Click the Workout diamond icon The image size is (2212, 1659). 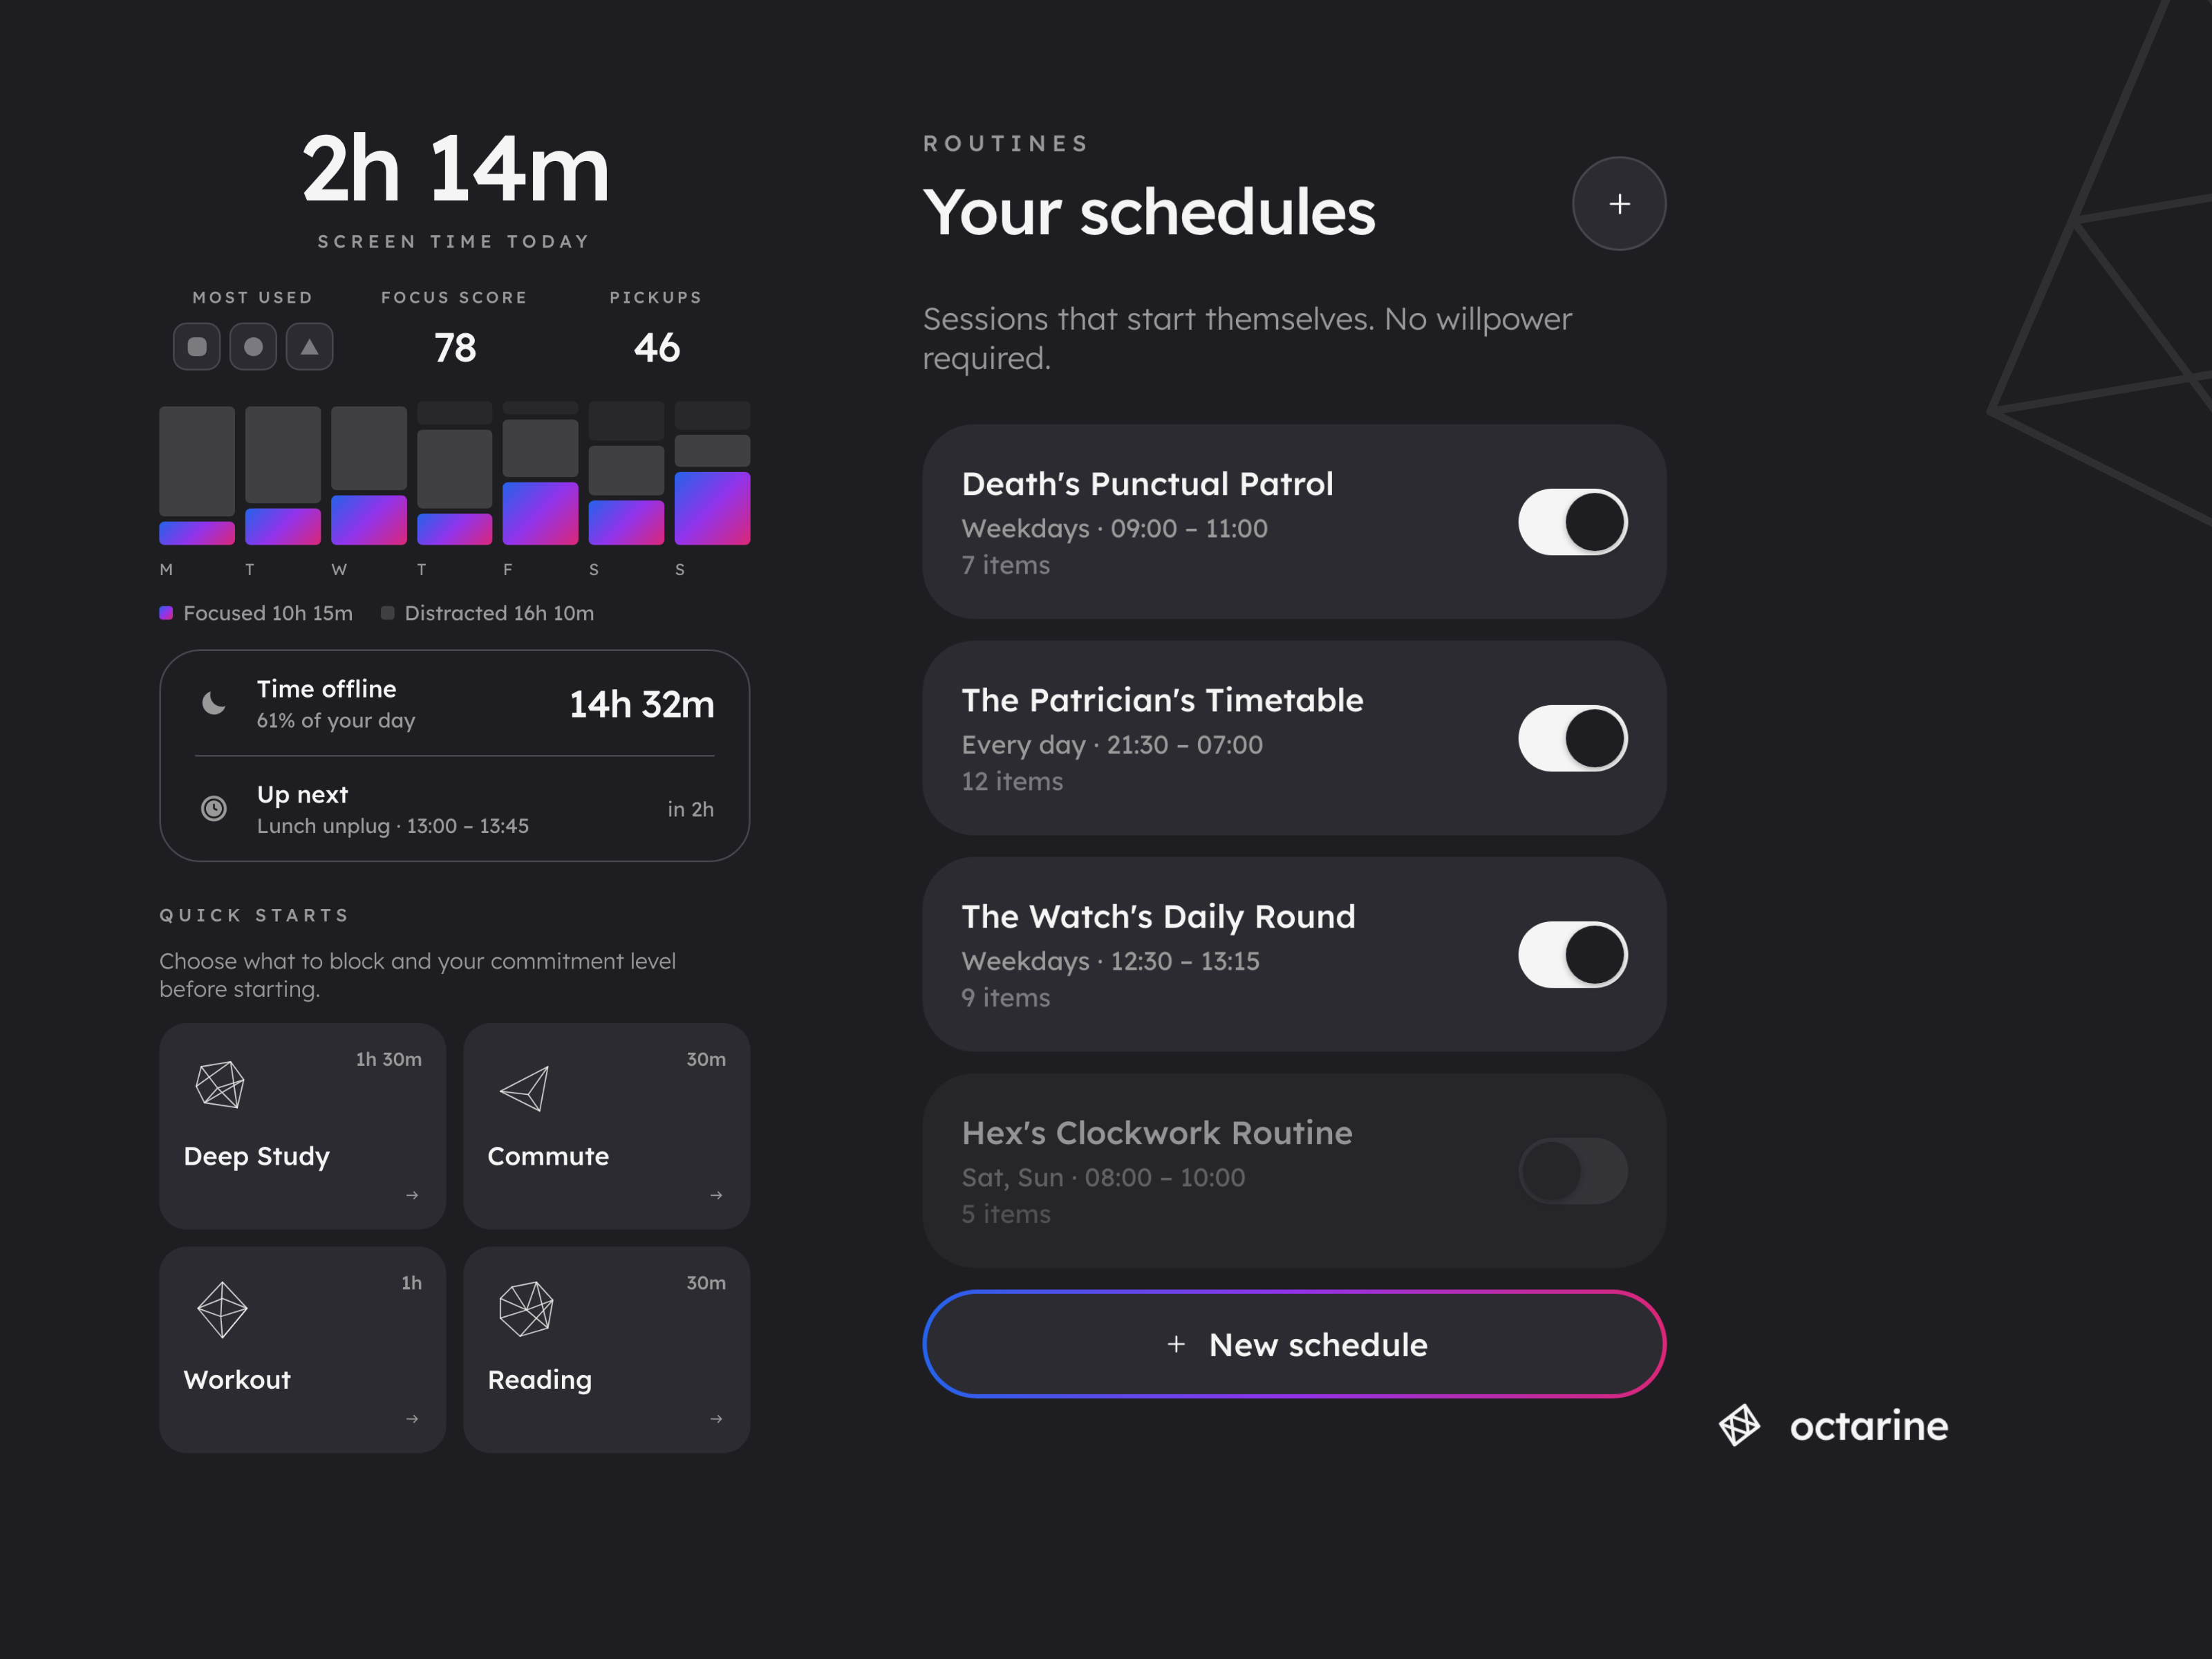tap(222, 1309)
